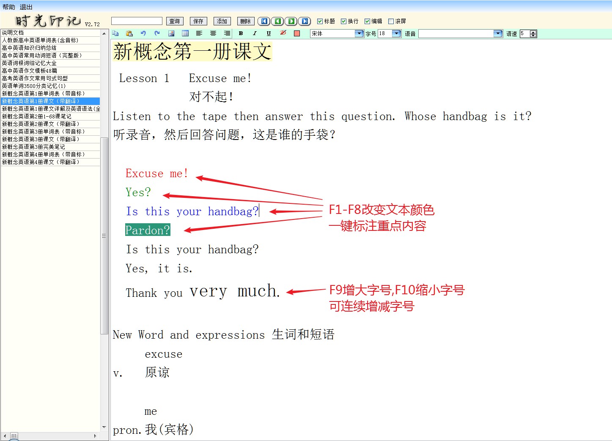Select 说明文档 in document list
This screenshot has width=612, height=441.
[x=50, y=33]
